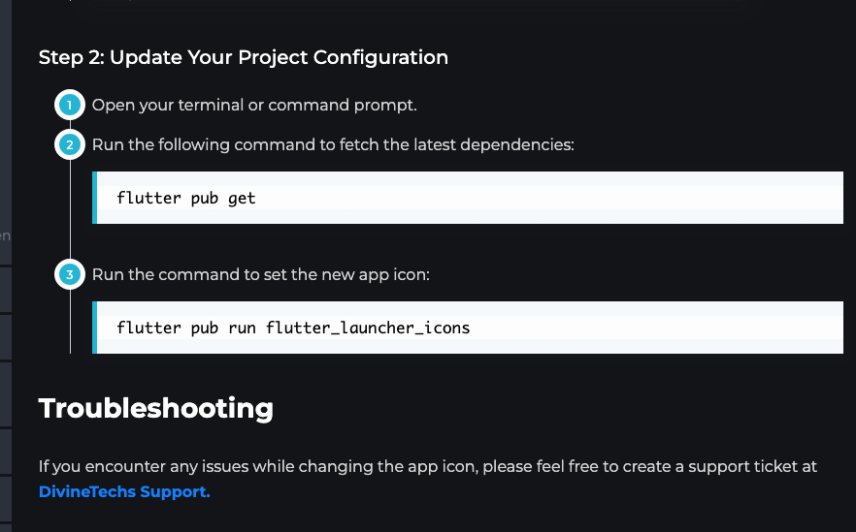This screenshot has height=532, width=856.
Task: Click the 'flutter pub run flutter_launcher_icons' code block
Action: click(x=468, y=328)
